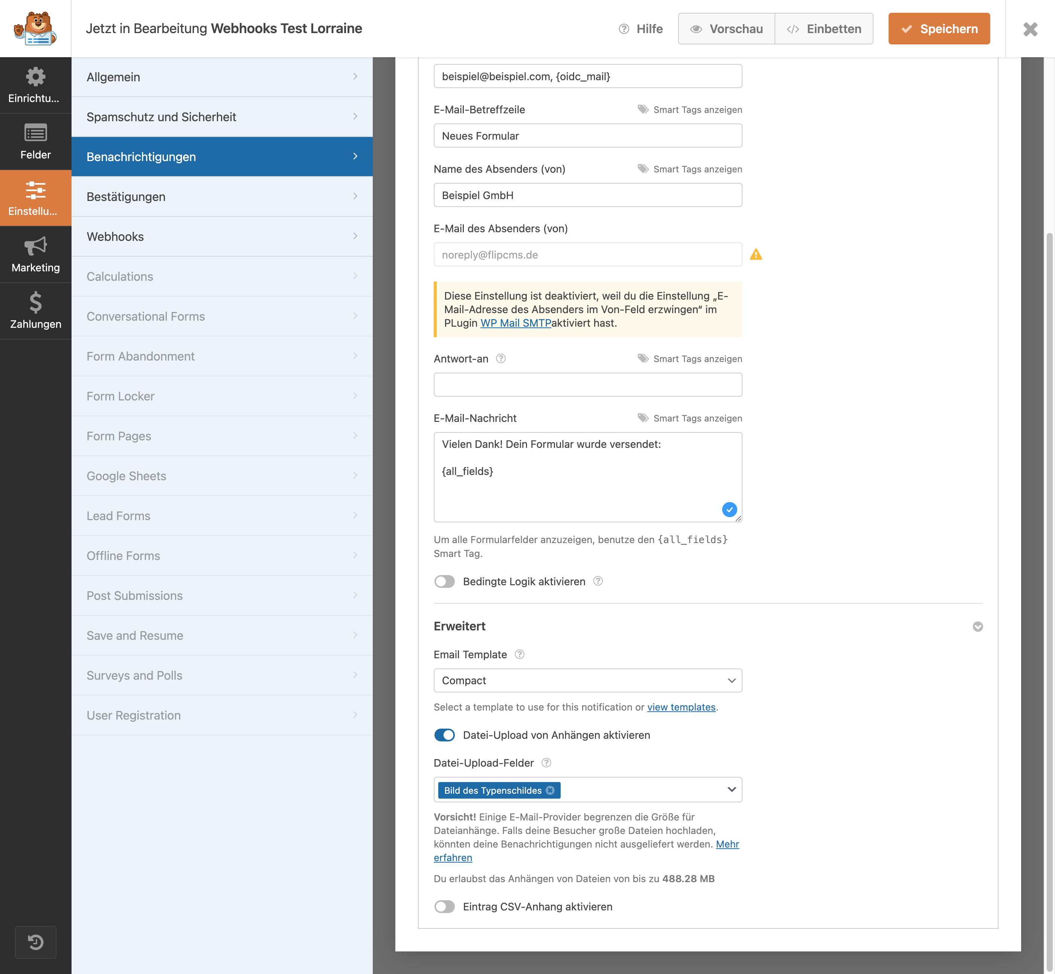Open Spamschutz und Sicherheit settings
This screenshot has width=1055, height=974.
(222, 116)
